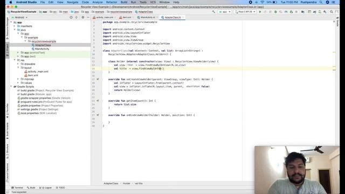
Task: Switch to item.xml editor tab
Action: (x=126, y=17)
